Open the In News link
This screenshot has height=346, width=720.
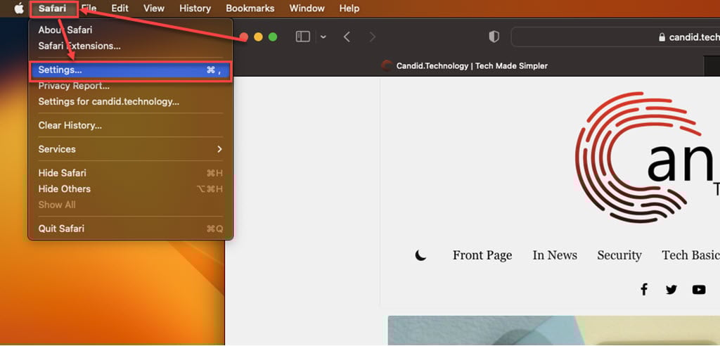point(555,255)
